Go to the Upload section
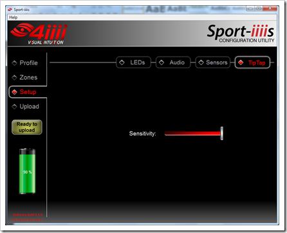Image resolution: width=287 pixels, height=233 pixels. point(29,106)
